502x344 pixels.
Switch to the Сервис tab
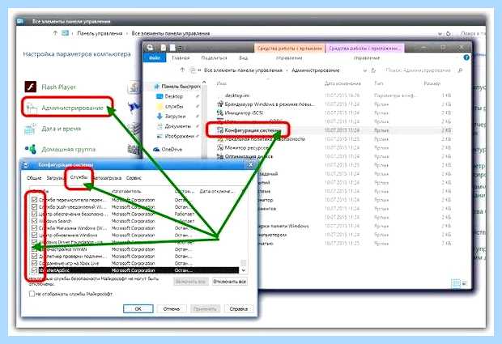(134, 178)
